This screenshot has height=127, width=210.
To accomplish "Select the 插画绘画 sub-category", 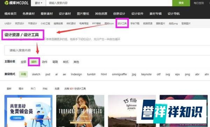I will tap(58, 23).
